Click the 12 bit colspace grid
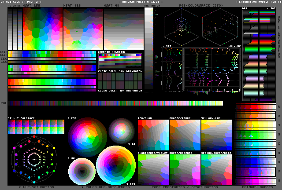The width and height of the screenshot is (282, 190). click(36, 127)
